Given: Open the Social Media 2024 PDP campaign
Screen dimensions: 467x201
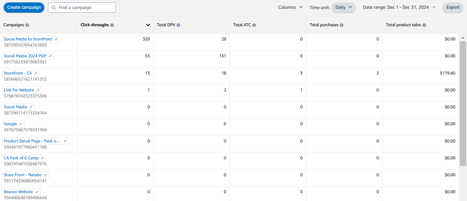Looking at the screenshot, I should coord(25,56).
